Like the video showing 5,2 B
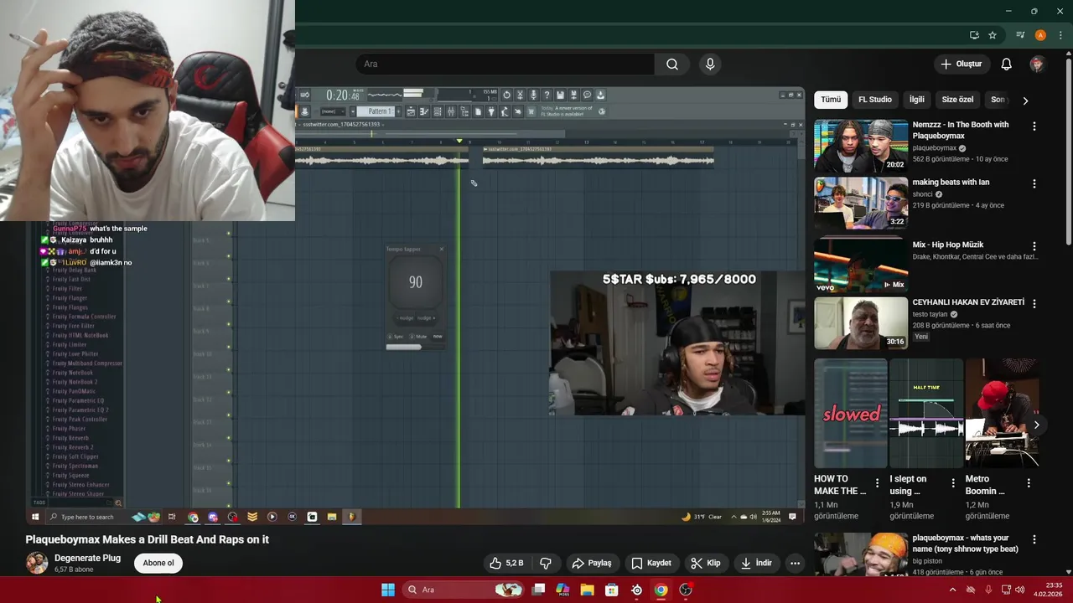The height and width of the screenshot is (603, 1073). [506, 563]
